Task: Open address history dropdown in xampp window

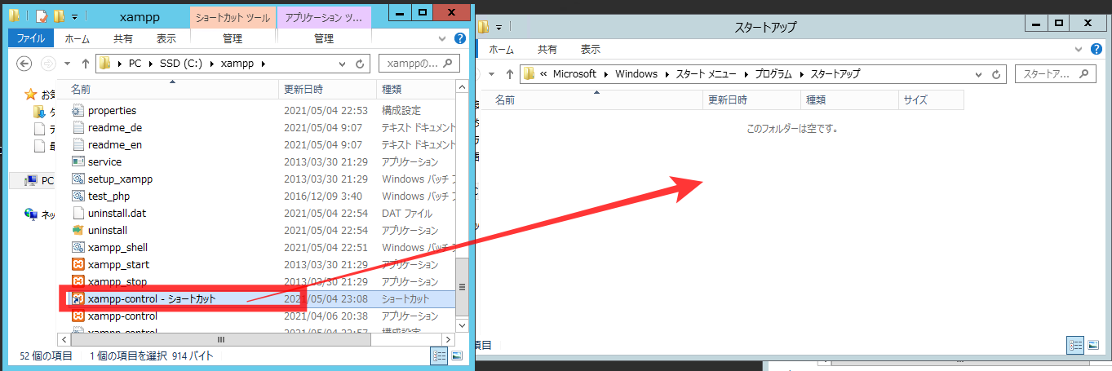Action: coord(343,64)
